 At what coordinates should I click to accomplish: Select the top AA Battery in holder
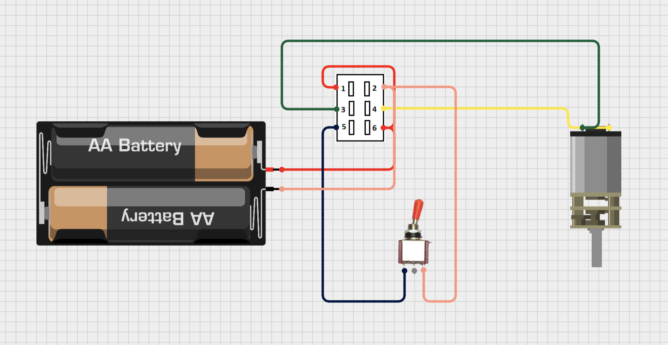click(153, 152)
